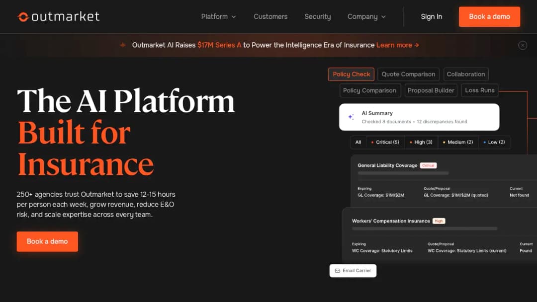
Task: Click the General Liability Coverage heading
Action: (x=387, y=165)
